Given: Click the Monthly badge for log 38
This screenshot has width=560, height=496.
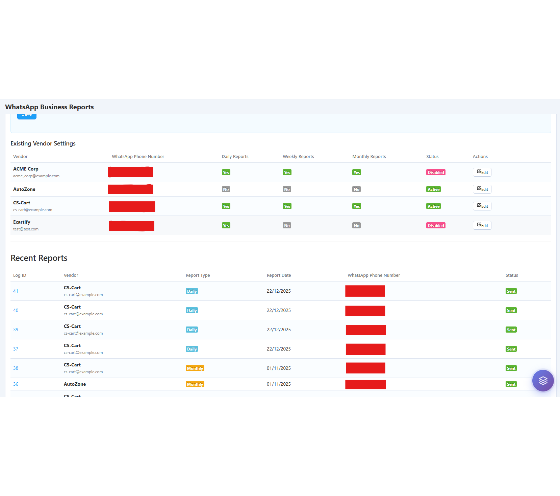Looking at the screenshot, I should tap(195, 368).
